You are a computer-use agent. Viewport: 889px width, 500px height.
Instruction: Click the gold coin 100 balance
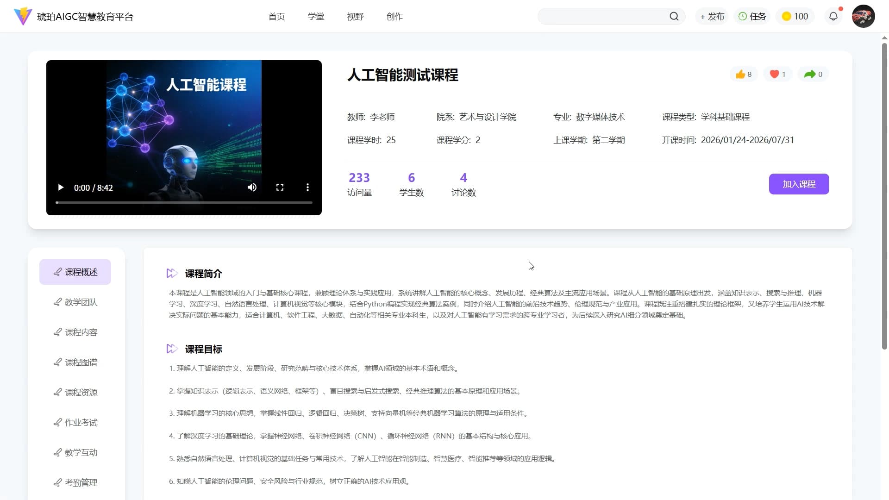point(795,17)
